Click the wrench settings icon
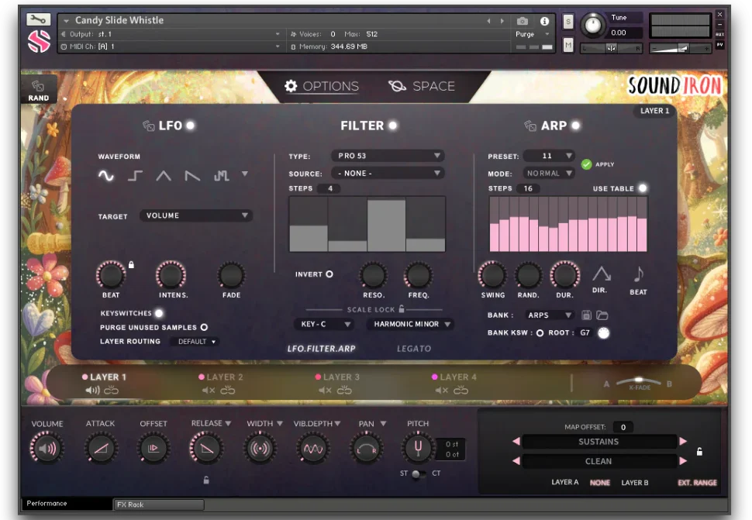 pos(38,19)
